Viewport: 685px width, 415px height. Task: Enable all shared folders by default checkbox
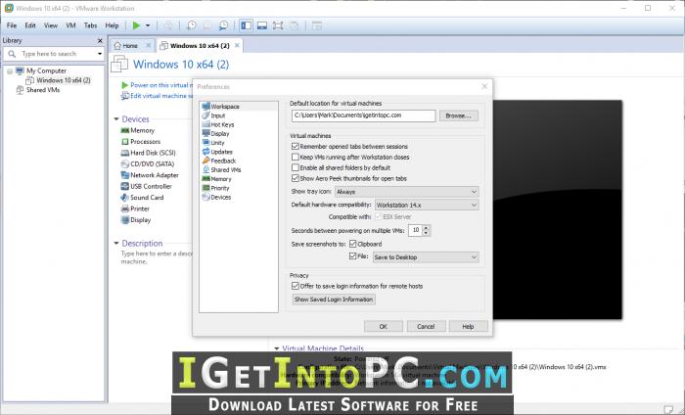(296, 167)
